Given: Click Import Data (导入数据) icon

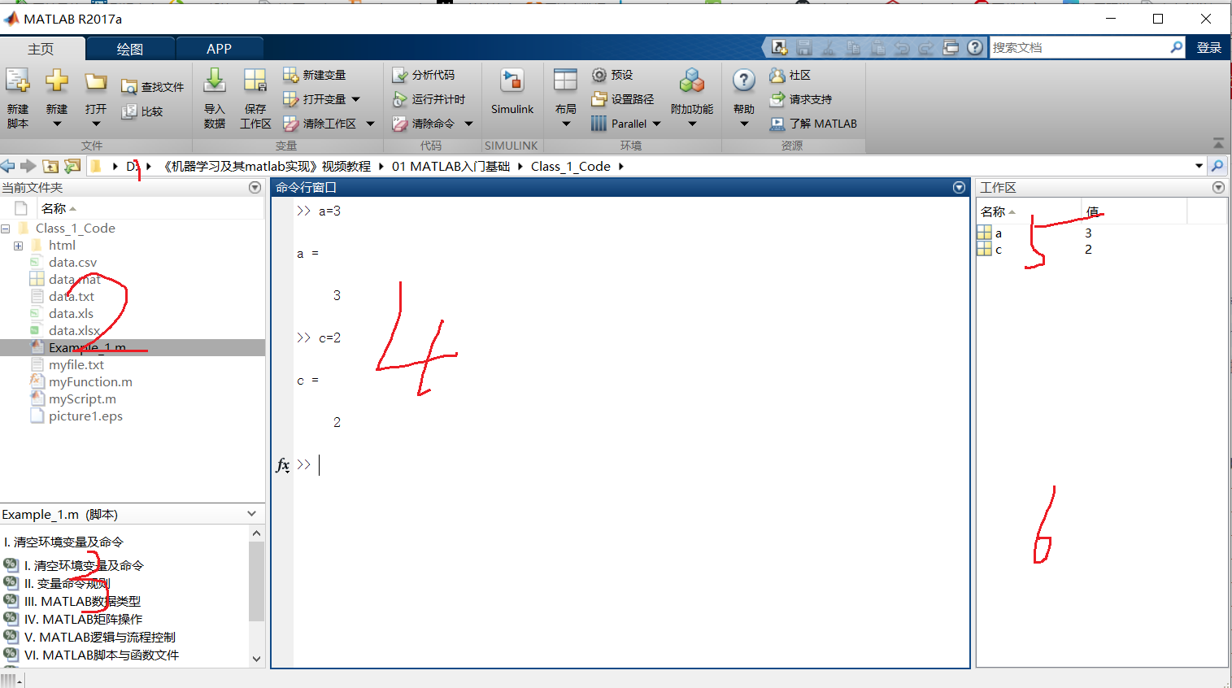Looking at the screenshot, I should (215, 81).
